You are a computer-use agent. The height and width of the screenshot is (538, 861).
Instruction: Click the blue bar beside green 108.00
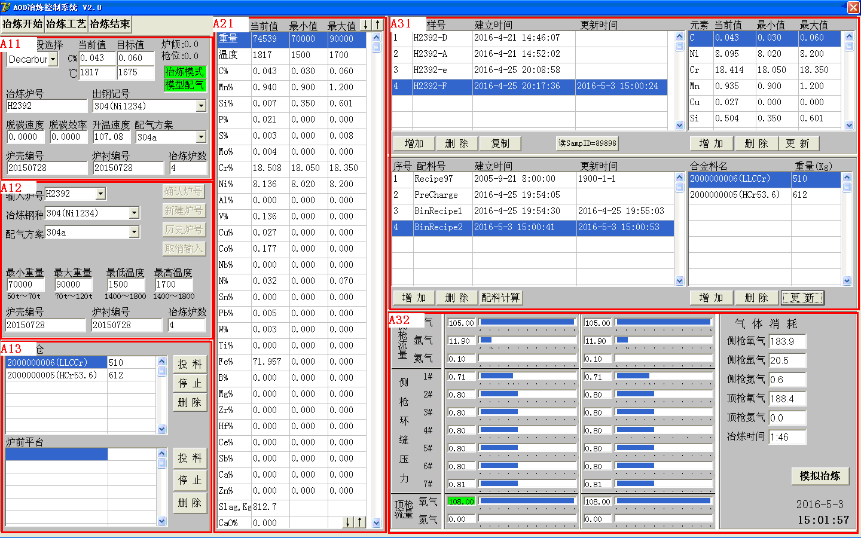(x=527, y=501)
